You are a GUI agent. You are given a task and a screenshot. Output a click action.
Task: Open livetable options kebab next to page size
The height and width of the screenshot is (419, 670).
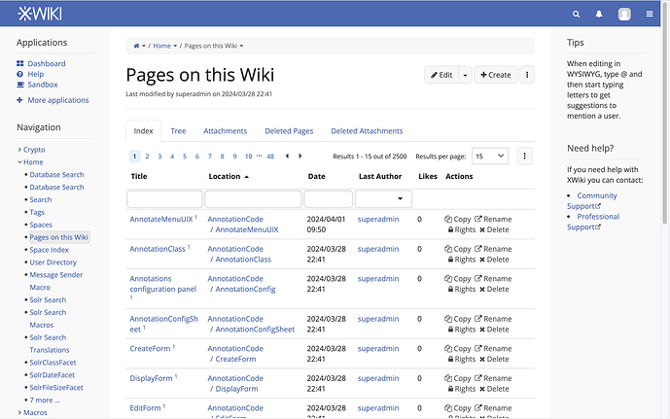pos(525,156)
